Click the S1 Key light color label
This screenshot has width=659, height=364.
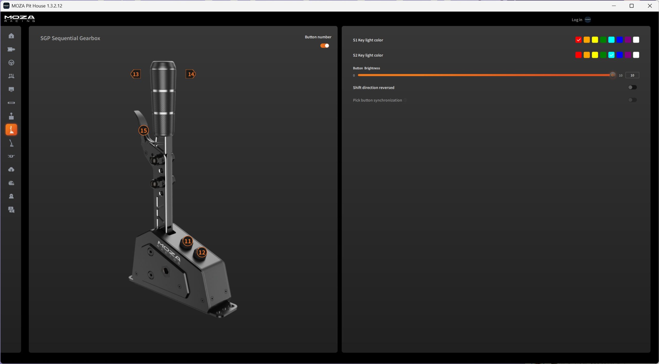368,40
